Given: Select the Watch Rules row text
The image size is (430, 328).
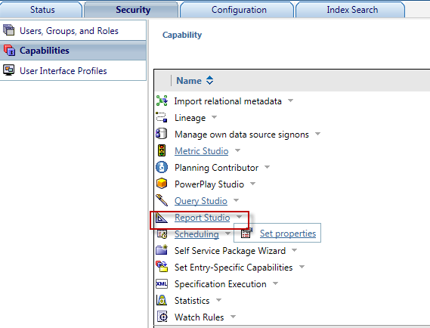Looking at the screenshot, I should [199, 317].
